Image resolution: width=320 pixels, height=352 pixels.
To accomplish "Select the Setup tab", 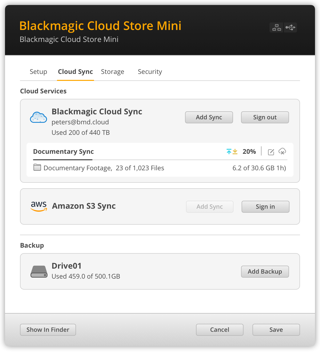I will 38,72.
